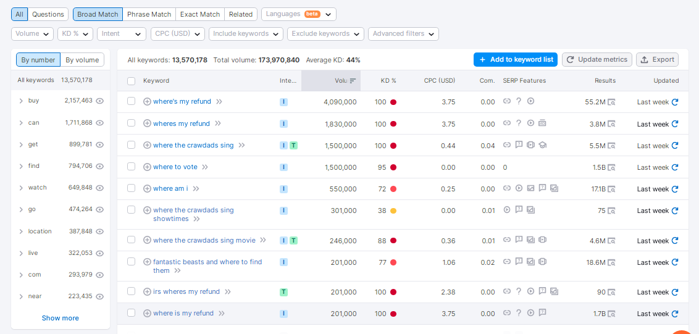Click the Update metrics button

[x=597, y=59]
